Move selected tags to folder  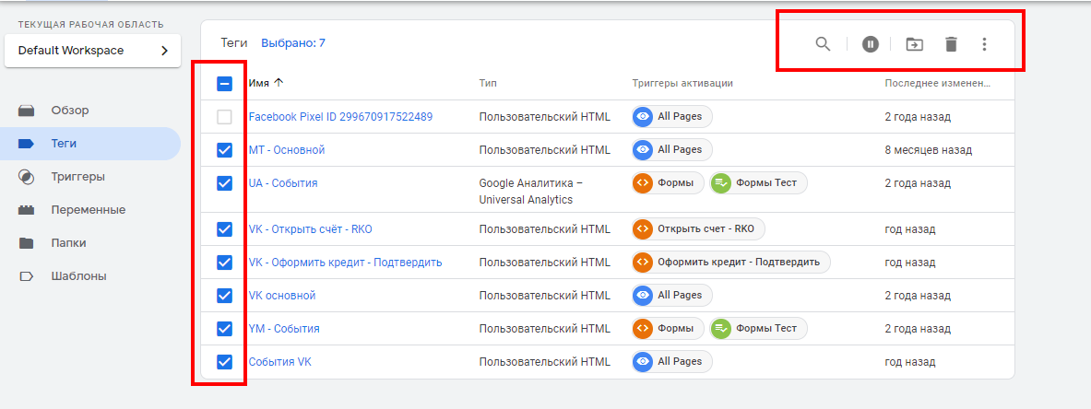(x=913, y=44)
